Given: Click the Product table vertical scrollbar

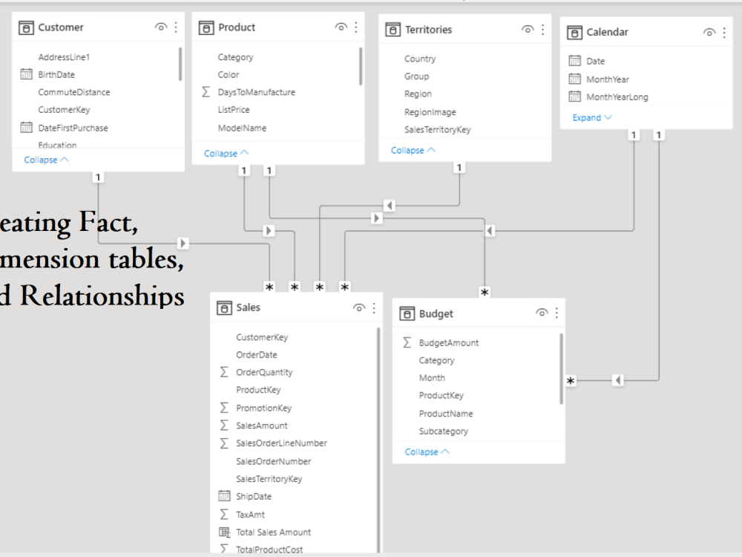Looking at the screenshot, I should pos(361,66).
